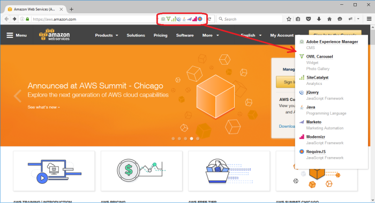The image size is (375, 203).
Task: Show site information icon in URL bar
Action: [x=22, y=19]
